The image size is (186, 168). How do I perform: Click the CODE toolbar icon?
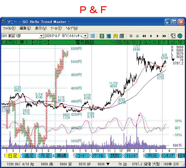pos(93,36)
